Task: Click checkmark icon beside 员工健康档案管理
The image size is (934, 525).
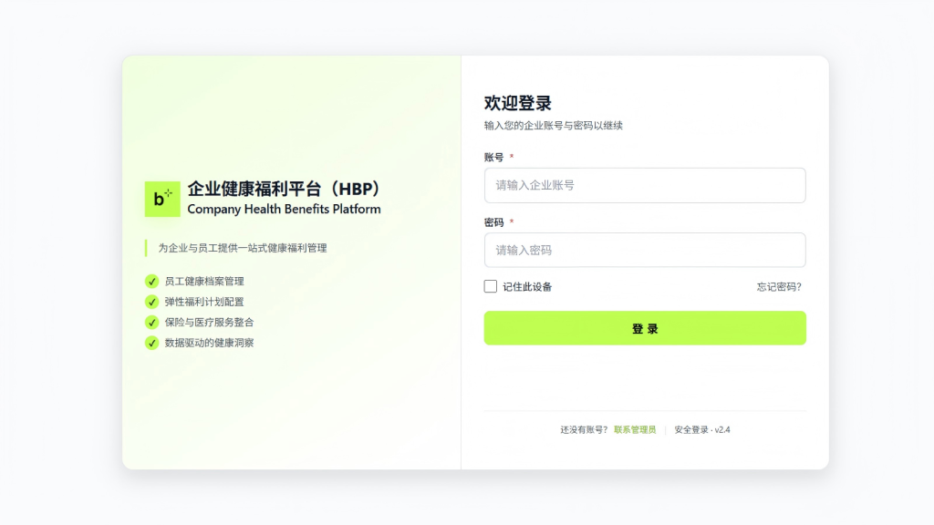Action: 152,281
